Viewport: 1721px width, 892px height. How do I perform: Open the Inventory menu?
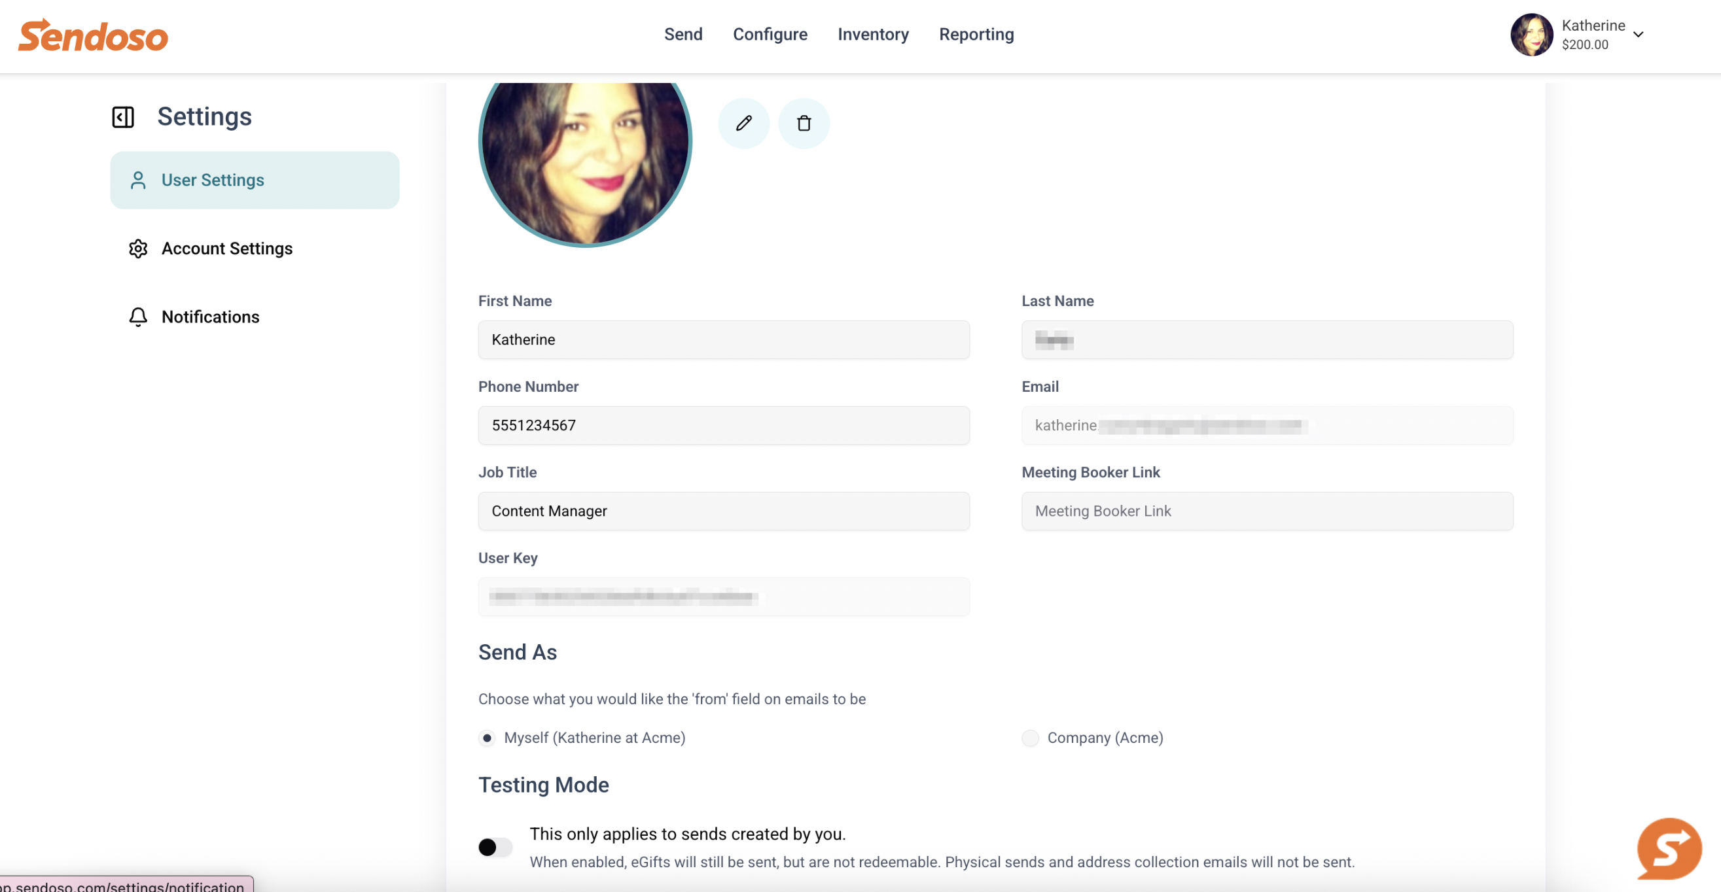point(872,34)
